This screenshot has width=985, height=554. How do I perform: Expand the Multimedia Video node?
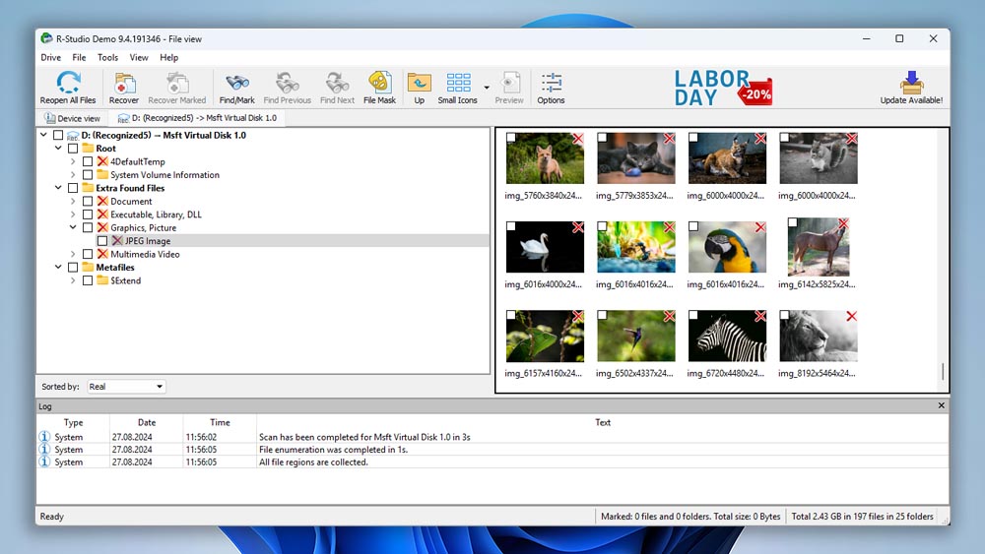(73, 254)
